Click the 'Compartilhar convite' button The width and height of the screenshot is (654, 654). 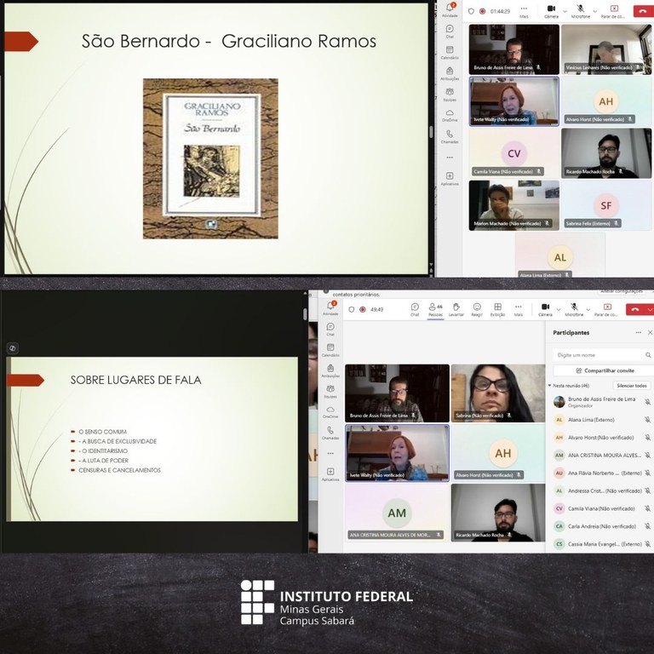pyautogui.click(x=604, y=370)
